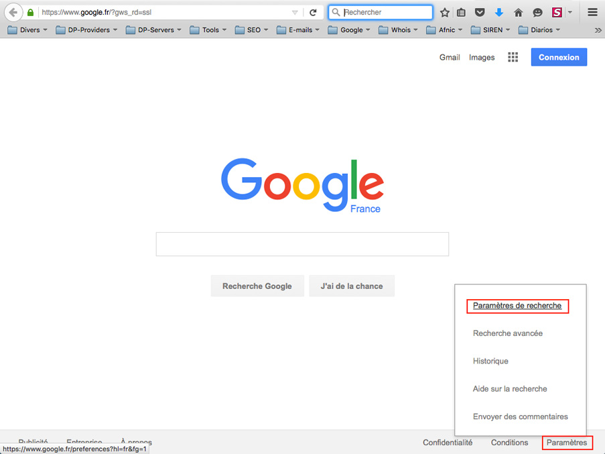The image size is (605, 454).
Task: Expand the SIREN bookmarks folder
Action: click(490, 30)
